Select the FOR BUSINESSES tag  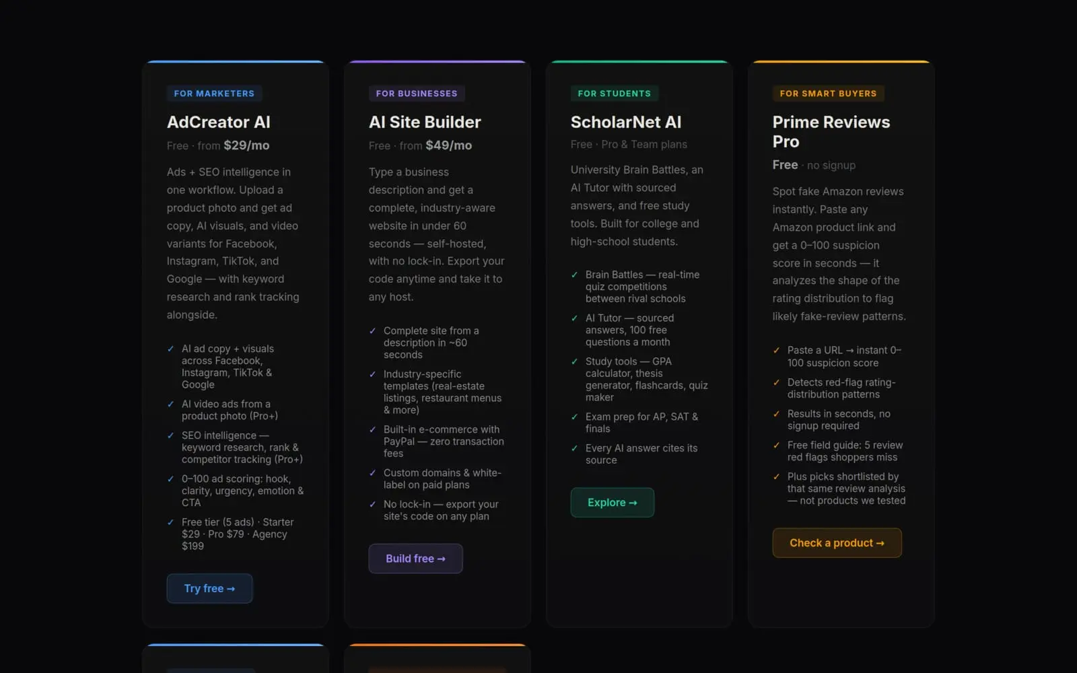click(417, 94)
